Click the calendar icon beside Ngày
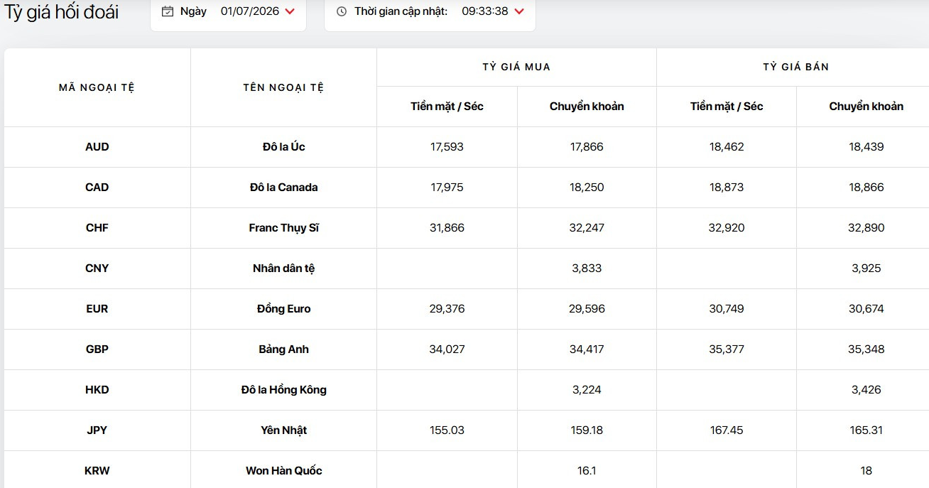 click(x=168, y=11)
